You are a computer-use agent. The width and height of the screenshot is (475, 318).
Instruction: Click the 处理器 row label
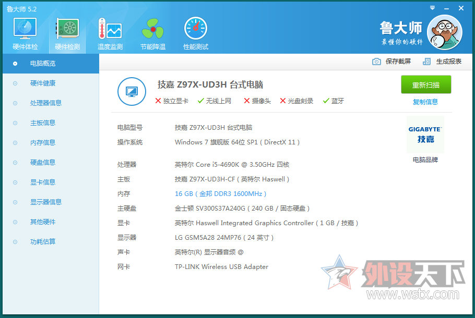pos(127,165)
